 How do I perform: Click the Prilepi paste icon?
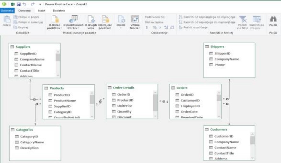coord(7,19)
